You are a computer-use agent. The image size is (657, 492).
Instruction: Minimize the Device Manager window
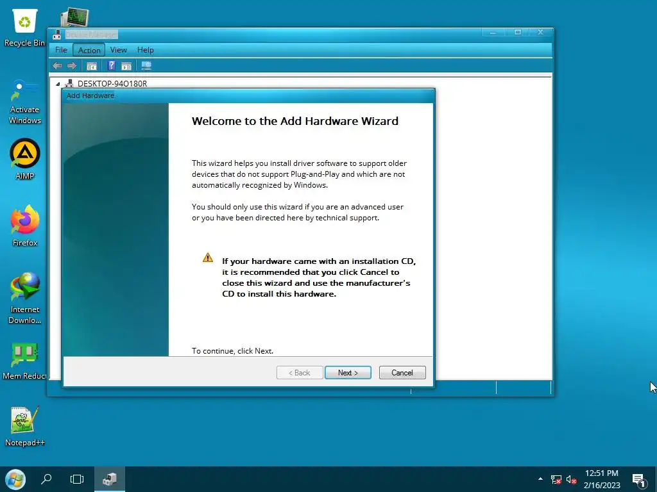(493, 32)
